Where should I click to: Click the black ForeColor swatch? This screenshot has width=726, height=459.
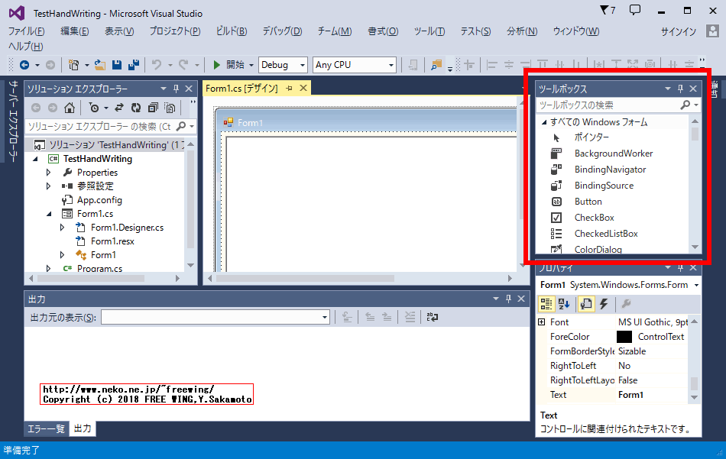pyautogui.click(x=624, y=337)
